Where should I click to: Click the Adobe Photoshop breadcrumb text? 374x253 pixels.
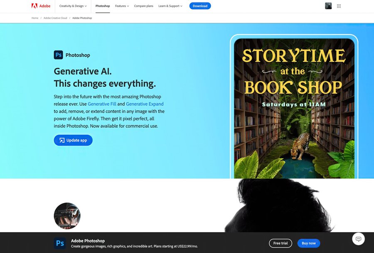click(x=82, y=18)
